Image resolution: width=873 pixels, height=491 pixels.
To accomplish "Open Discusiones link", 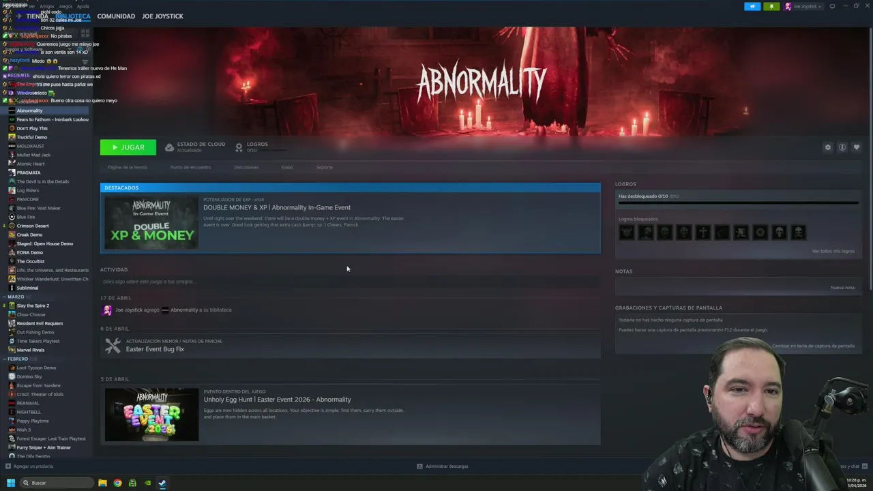I will 246,167.
